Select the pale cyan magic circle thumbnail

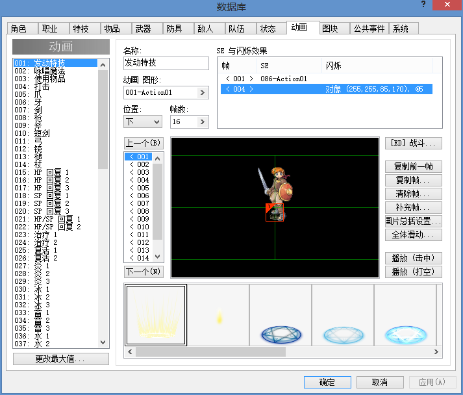point(343,315)
